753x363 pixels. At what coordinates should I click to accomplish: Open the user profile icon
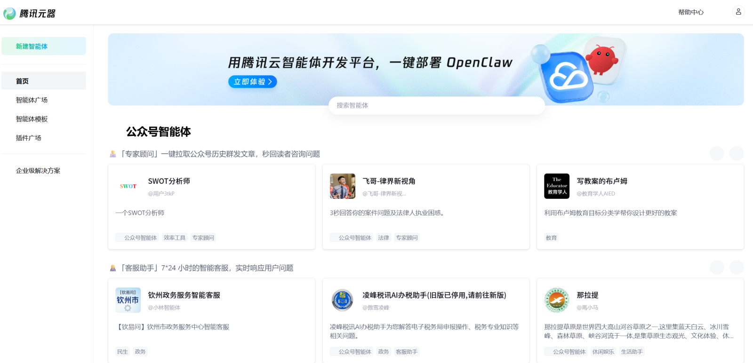[738, 12]
